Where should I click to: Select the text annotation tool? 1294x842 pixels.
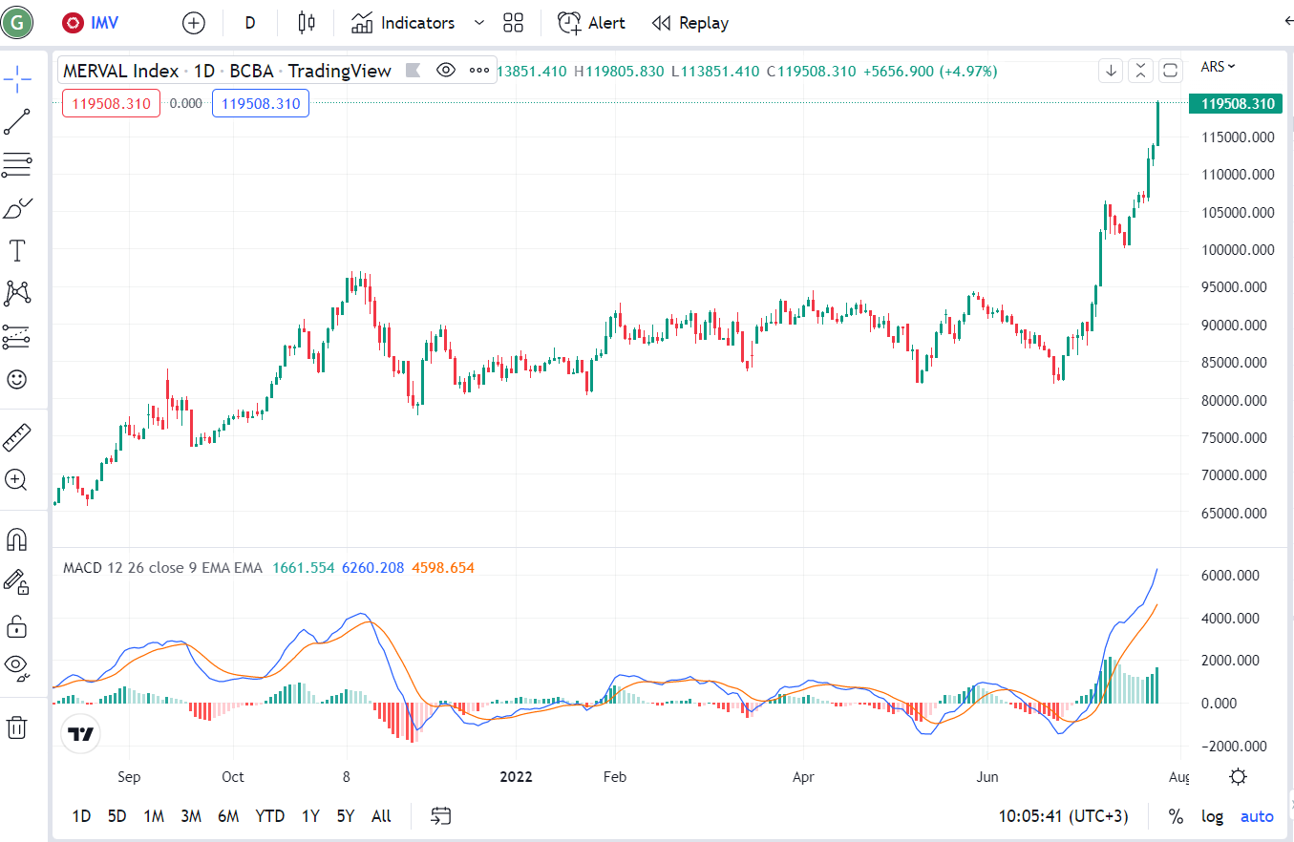pos(16,251)
